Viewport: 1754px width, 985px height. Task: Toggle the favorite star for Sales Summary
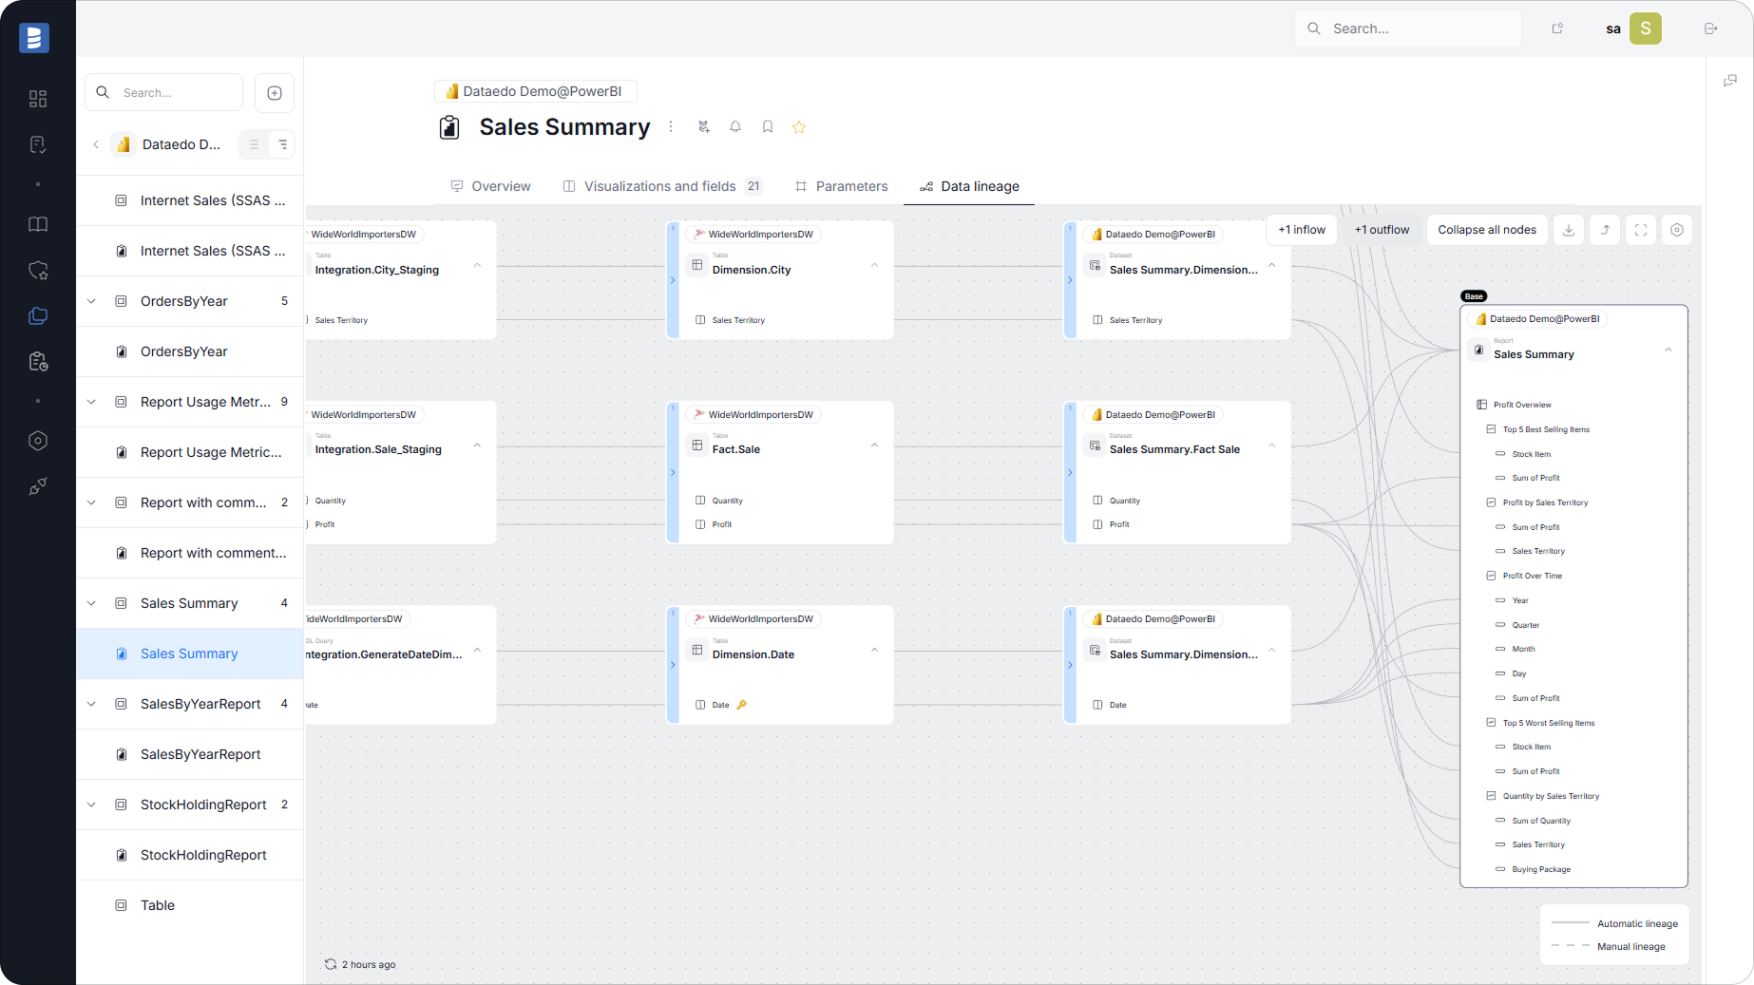coord(799,127)
